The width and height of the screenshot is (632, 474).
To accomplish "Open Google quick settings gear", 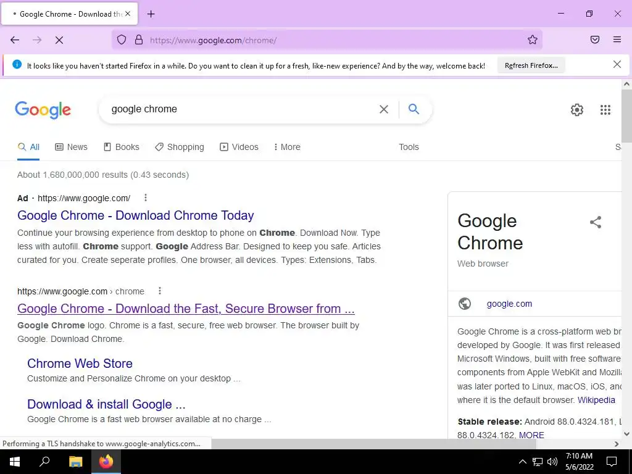I will pyautogui.click(x=577, y=110).
